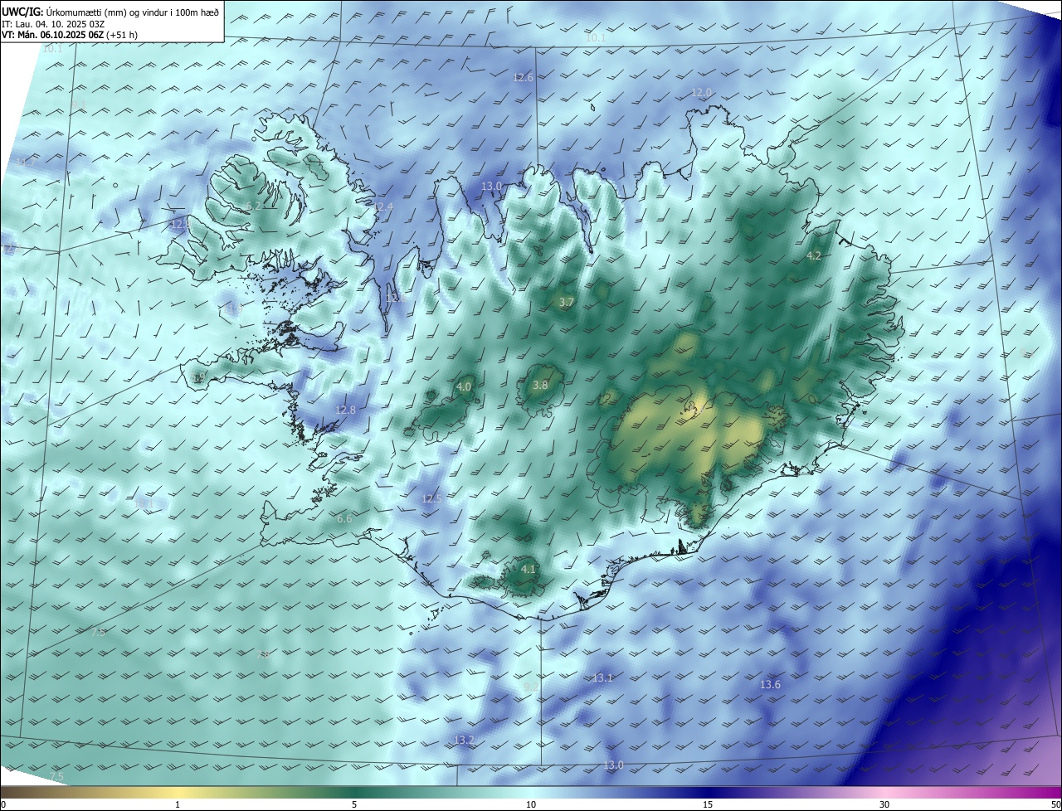This screenshot has width=1062, height=811.
Task: Click the 3.8 value label on the glacier
Action: (540, 385)
